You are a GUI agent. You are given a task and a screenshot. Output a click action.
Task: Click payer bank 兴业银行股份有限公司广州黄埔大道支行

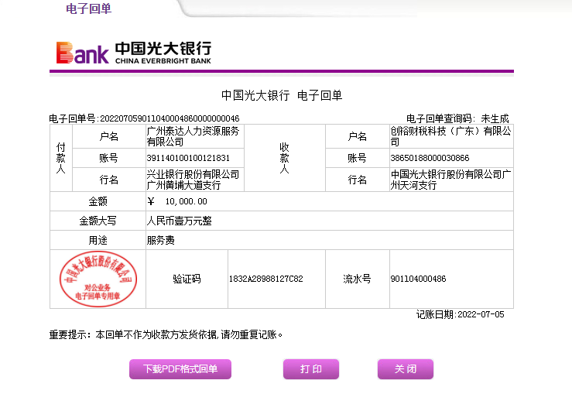click(193, 180)
